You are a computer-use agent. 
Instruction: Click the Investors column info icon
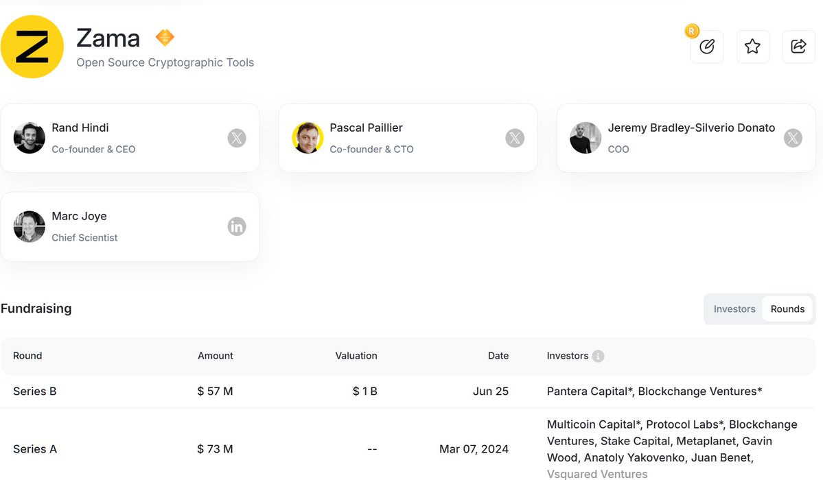point(598,356)
